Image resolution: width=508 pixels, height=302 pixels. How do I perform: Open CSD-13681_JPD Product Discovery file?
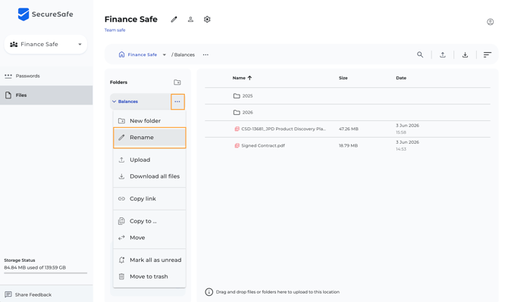click(x=284, y=129)
